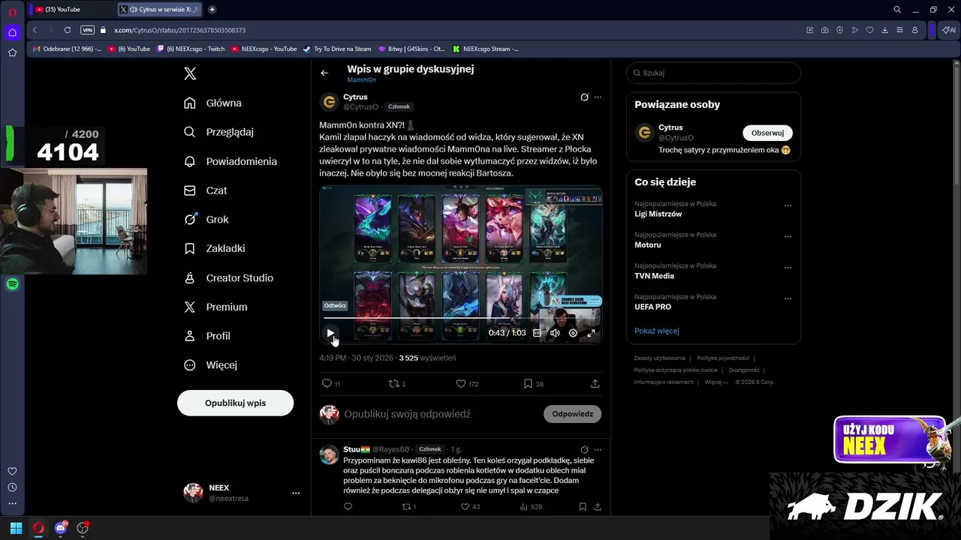Click Szukaj search field
The height and width of the screenshot is (540, 961).
coord(713,73)
